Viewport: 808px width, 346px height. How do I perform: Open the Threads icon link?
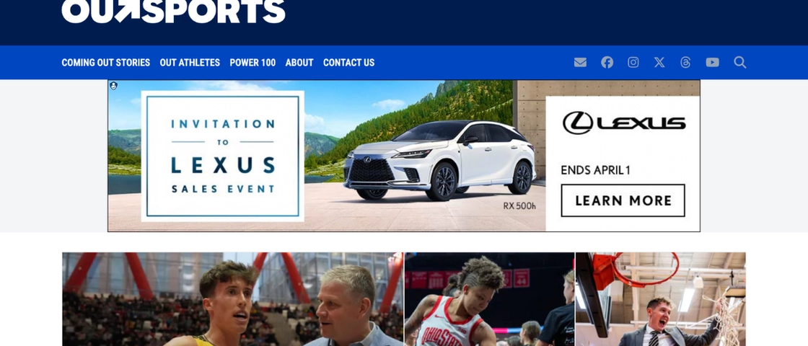[685, 62]
